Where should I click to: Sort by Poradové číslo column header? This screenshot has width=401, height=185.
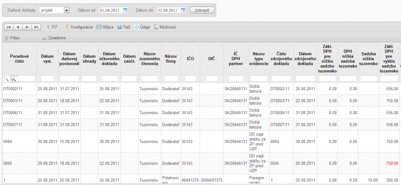coord(20,59)
